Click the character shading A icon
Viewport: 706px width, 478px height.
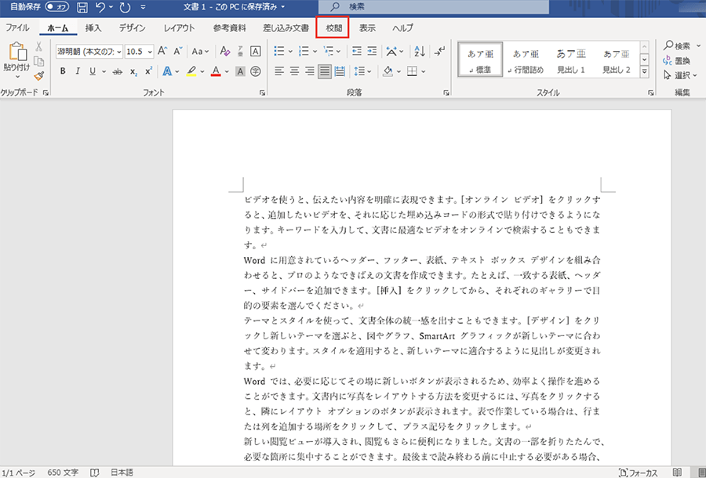coord(241,71)
